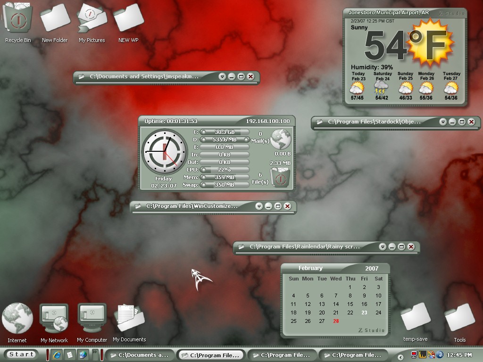Click the Start button
483x362 pixels.
pyautogui.click(x=21, y=354)
